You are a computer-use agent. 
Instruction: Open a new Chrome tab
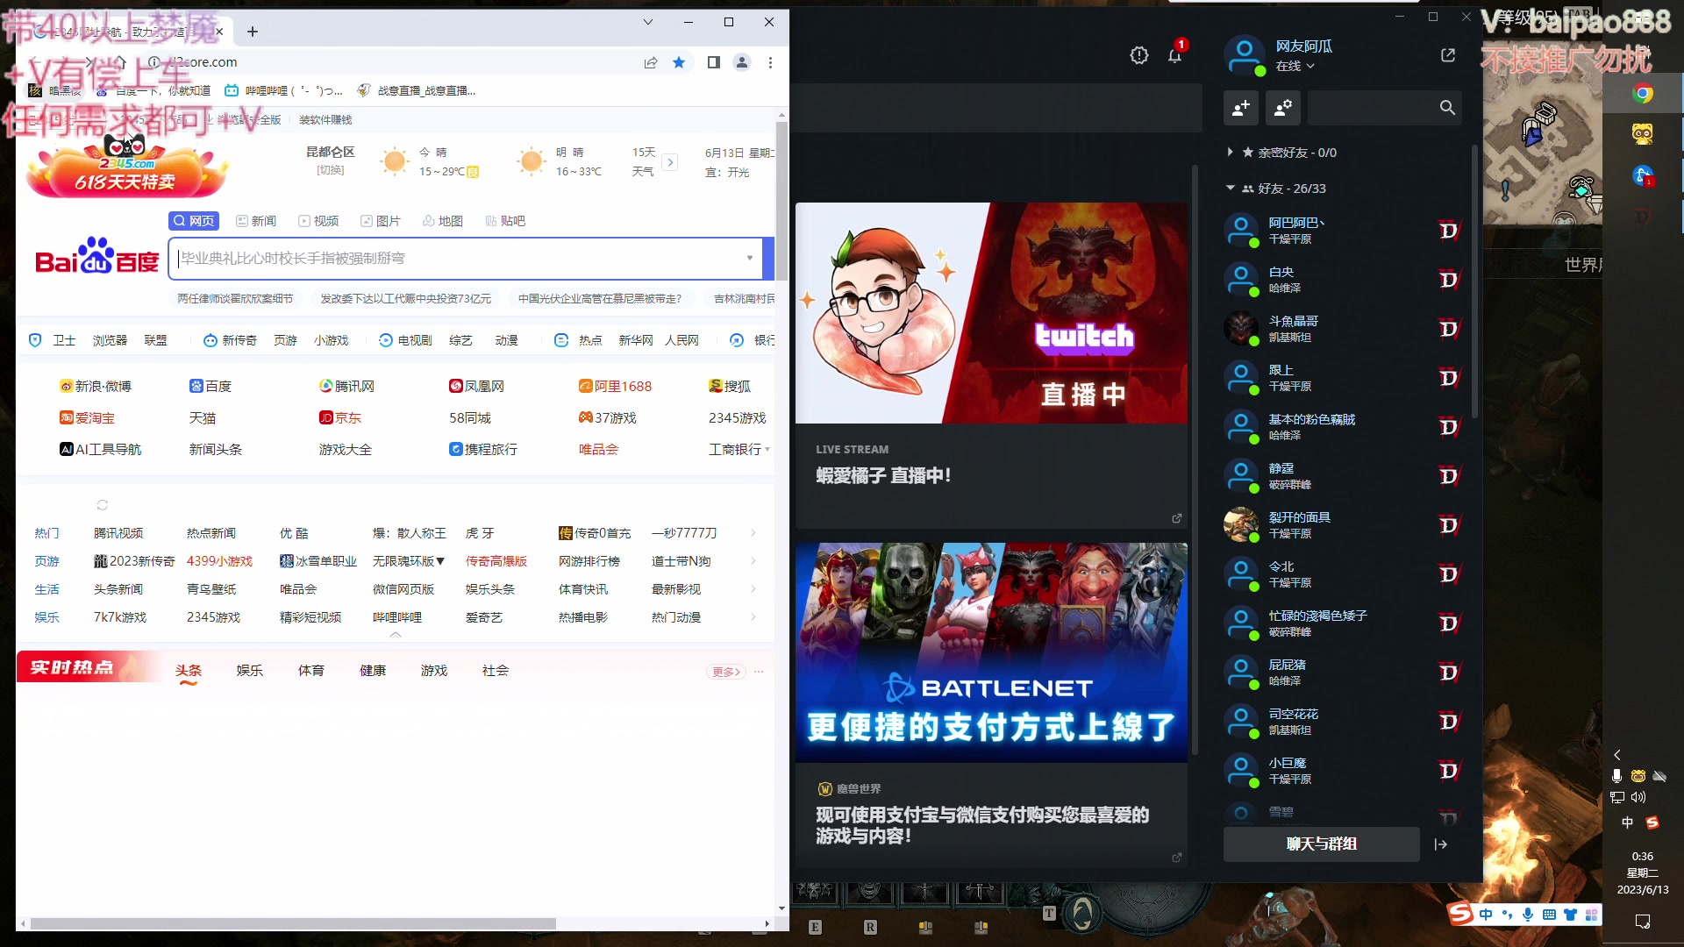click(253, 32)
